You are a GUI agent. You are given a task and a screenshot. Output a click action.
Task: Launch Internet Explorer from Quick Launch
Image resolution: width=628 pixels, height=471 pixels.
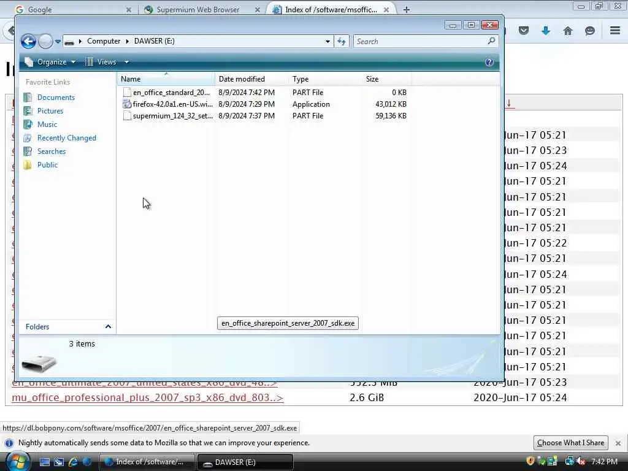73,462
